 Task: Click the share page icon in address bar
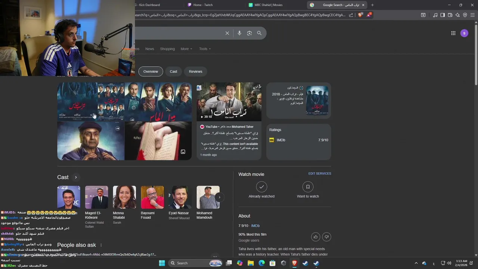coord(351,15)
